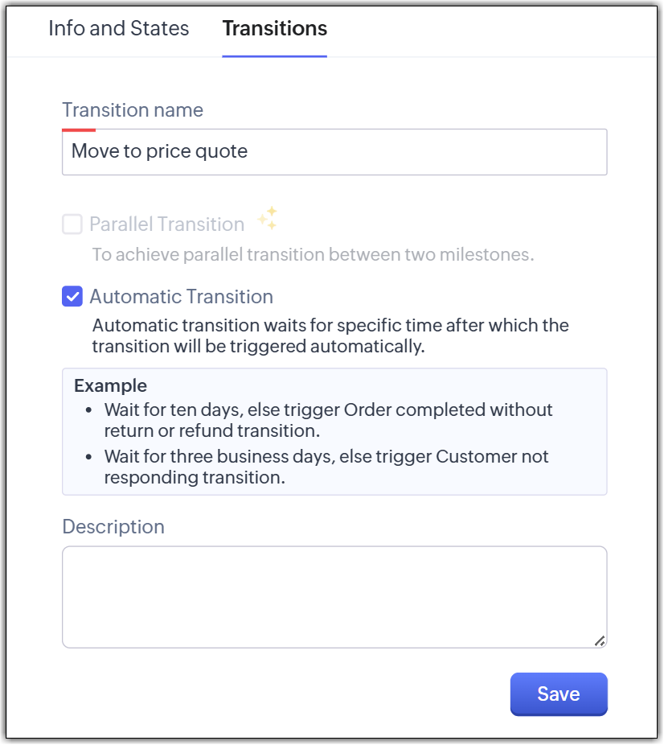
Task: Click the Description box resize handle
Action: pos(599,640)
